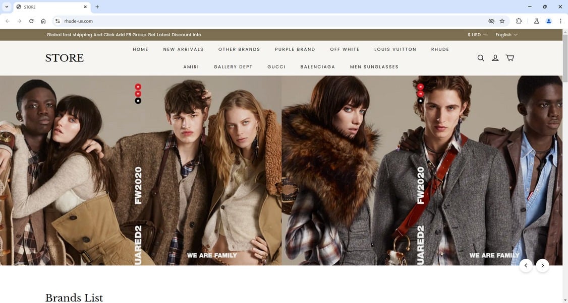The height and width of the screenshot is (303, 568).
Task: Open GALLERY DEPT menu item
Action: [233, 66]
